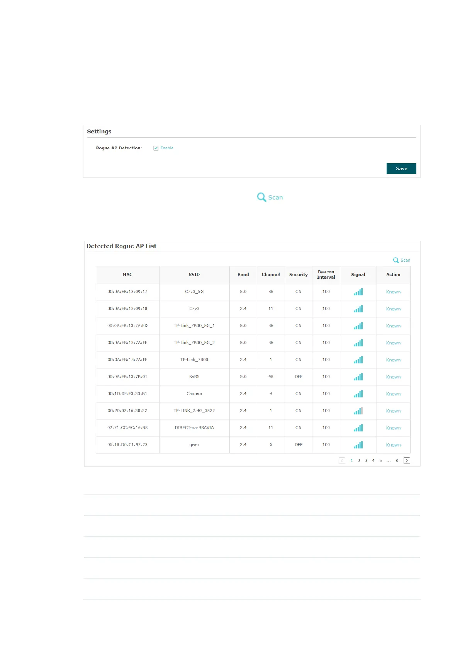This screenshot has height=651, width=460.
Task: Click the Signal column header
Action: [x=358, y=274]
